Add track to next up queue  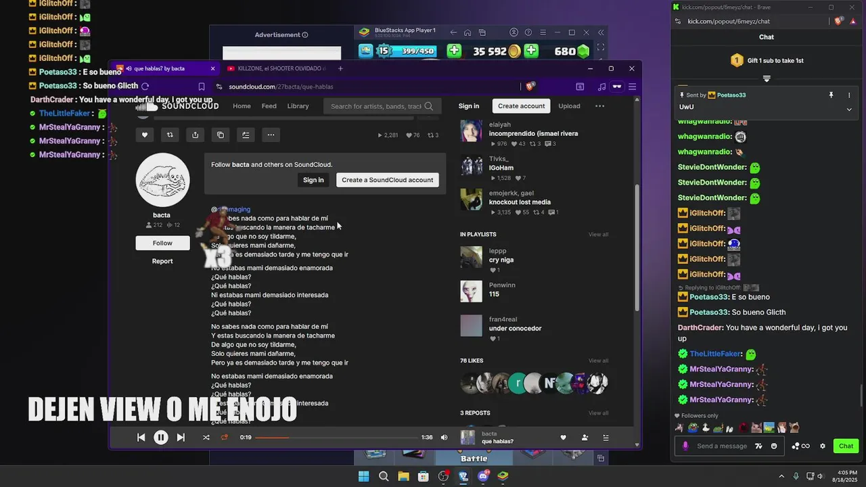click(246, 135)
